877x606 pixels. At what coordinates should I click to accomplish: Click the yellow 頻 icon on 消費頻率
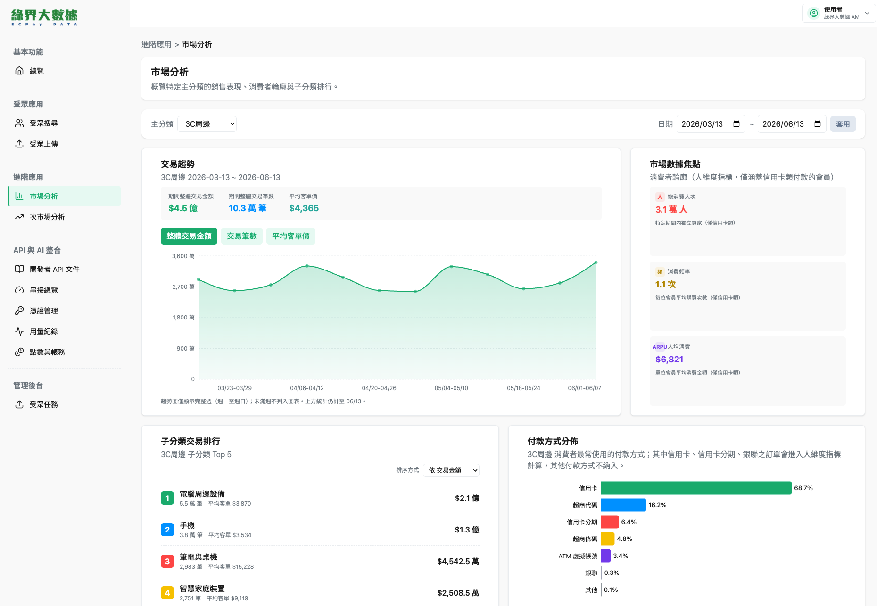click(x=660, y=272)
